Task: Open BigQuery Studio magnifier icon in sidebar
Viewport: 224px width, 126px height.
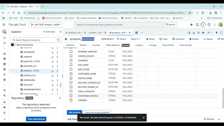Action: click(4, 32)
